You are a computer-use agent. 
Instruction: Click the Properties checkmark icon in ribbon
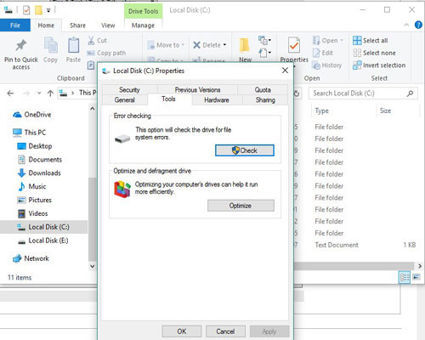pyautogui.click(x=294, y=45)
